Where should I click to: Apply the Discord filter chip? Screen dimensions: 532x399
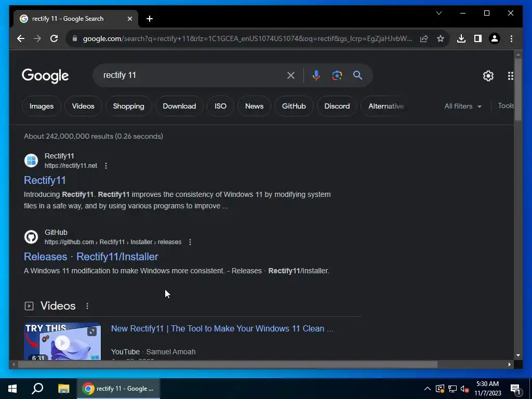[337, 106]
